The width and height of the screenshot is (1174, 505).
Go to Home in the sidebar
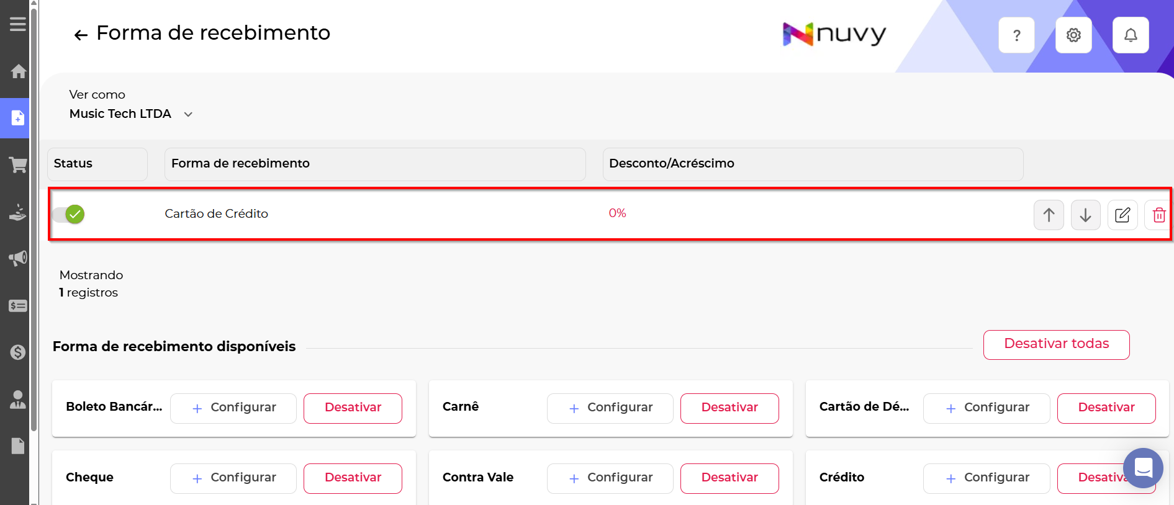click(x=17, y=71)
